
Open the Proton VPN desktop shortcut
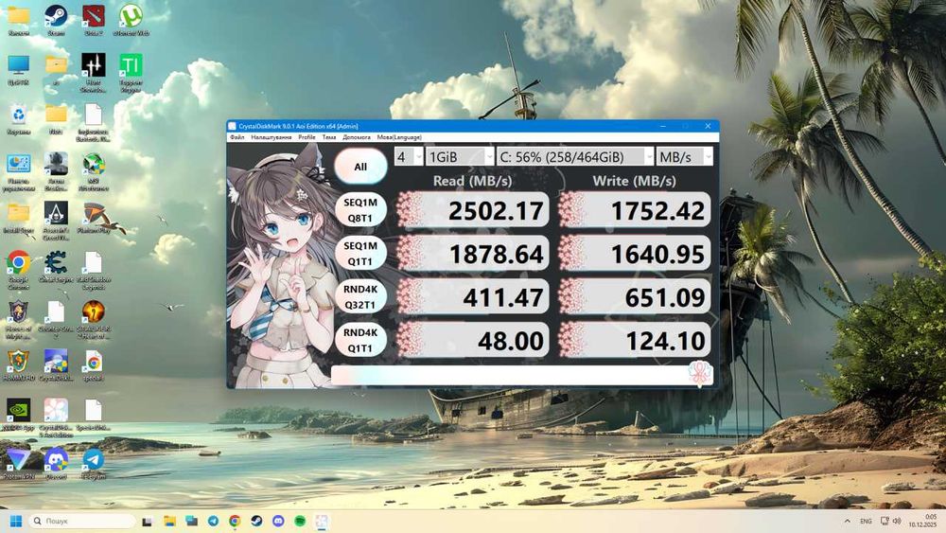(18, 464)
